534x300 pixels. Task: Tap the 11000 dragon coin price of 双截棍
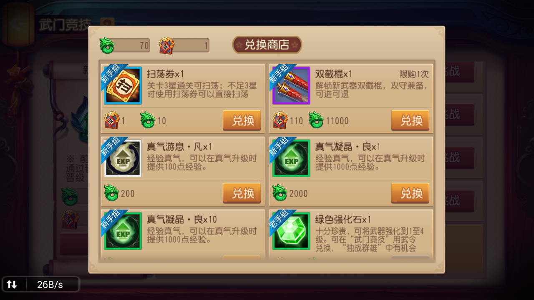point(337,121)
